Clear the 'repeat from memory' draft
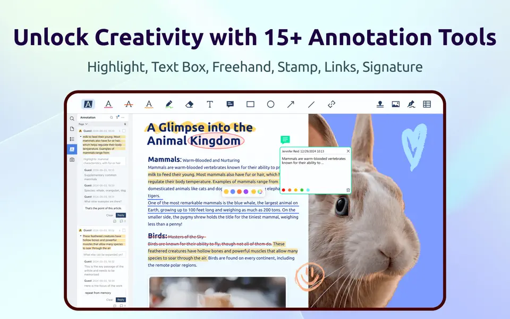This screenshot has height=319, width=510. pyautogui.click(x=109, y=300)
